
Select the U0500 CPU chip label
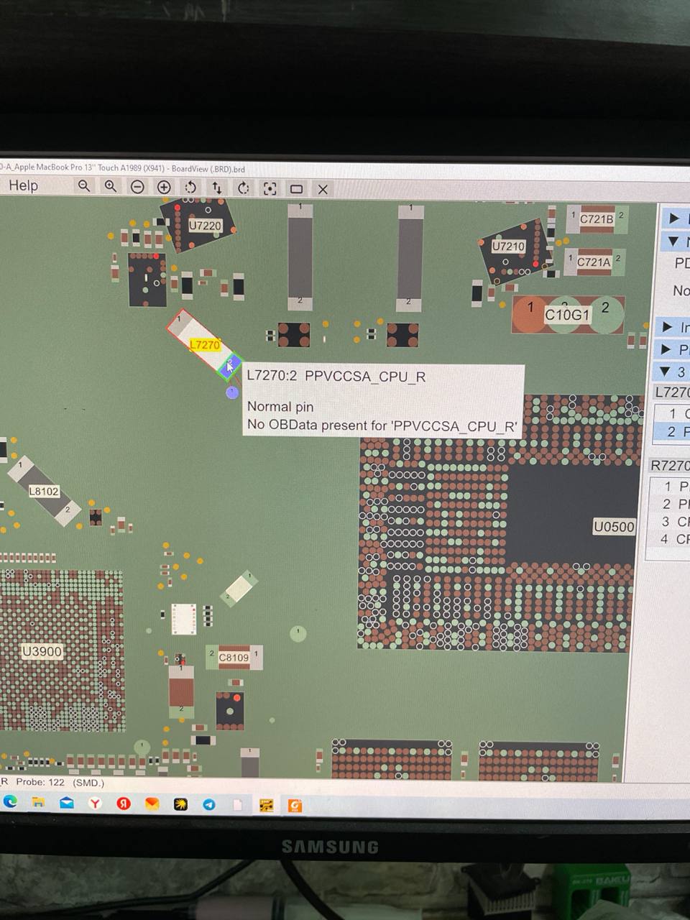pyautogui.click(x=614, y=527)
